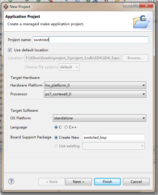Click the Finish button
This screenshot has height=195, width=158.
[x=107, y=182]
